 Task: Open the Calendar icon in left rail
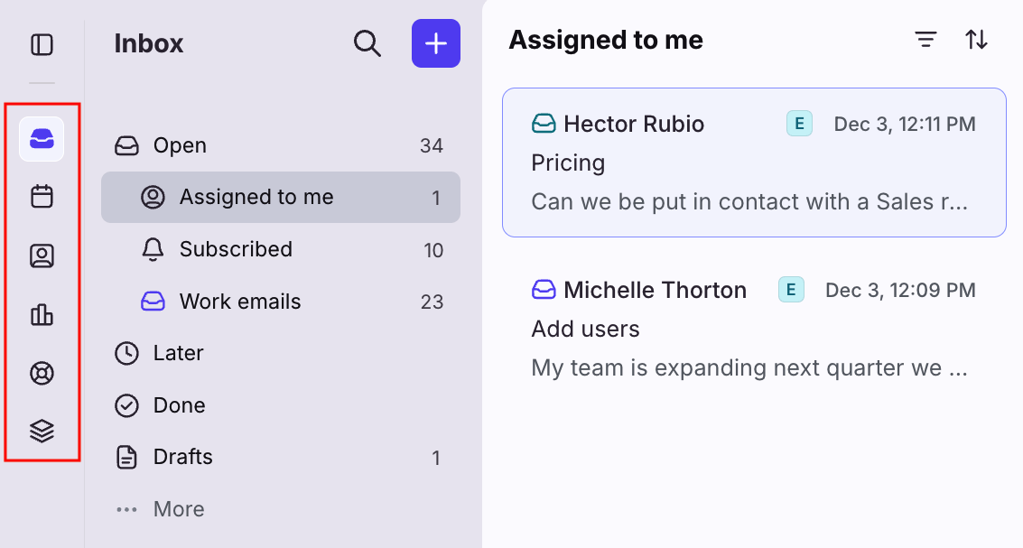(x=42, y=197)
